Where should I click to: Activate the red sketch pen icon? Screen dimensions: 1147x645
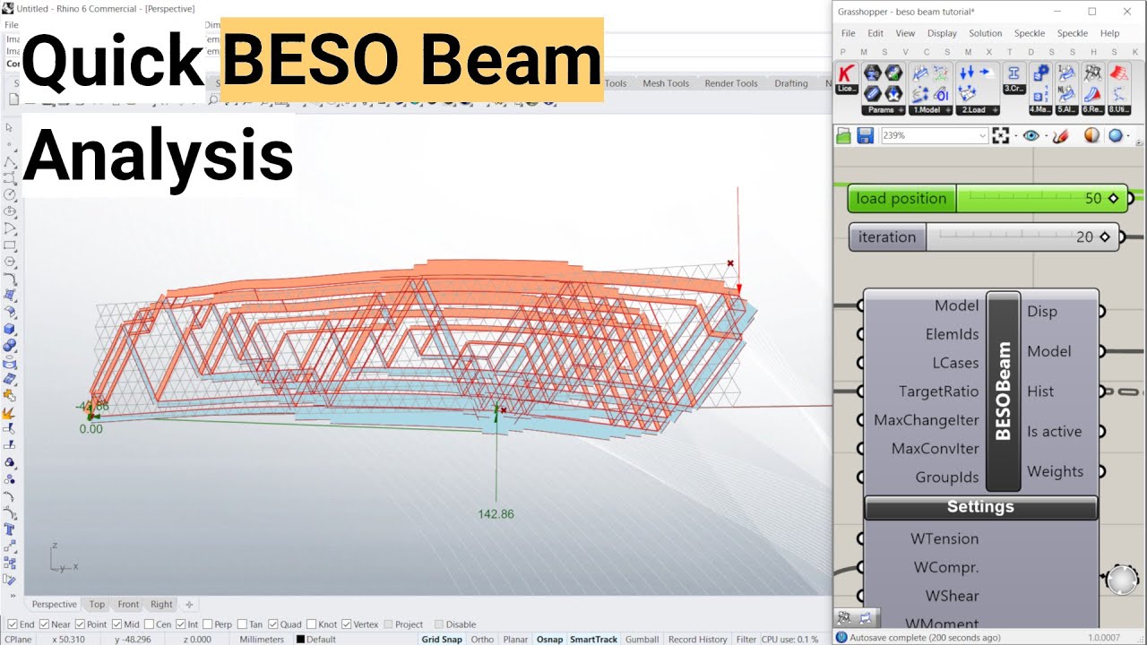(x=1060, y=136)
